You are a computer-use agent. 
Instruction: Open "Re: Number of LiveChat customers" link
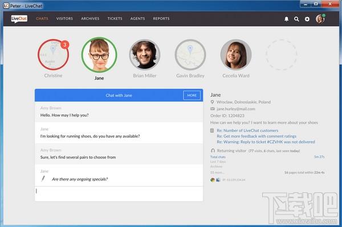point(247,130)
